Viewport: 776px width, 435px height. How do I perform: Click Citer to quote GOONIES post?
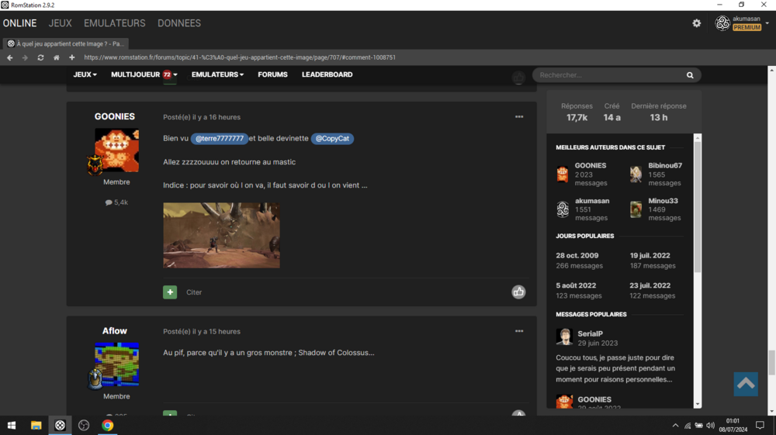[194, 292]
